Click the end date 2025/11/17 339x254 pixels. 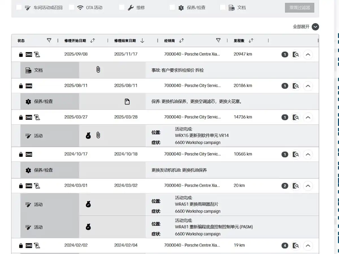click(x=126, y=54)
